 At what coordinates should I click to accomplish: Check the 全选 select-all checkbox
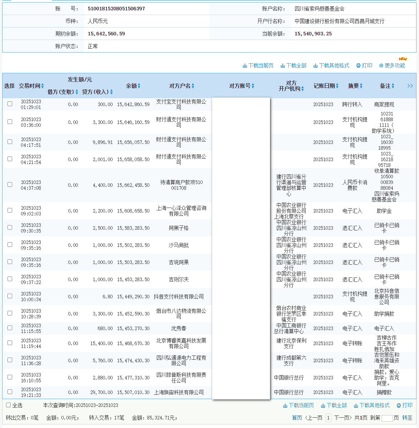9,405
